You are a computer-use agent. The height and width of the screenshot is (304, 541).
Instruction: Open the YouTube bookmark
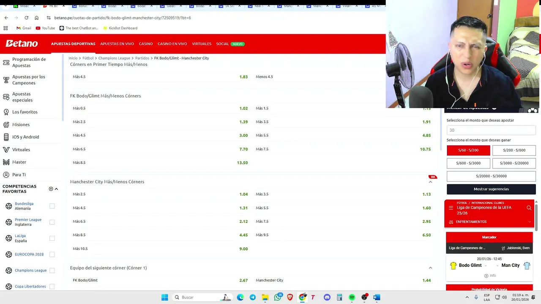pos(45,28)
